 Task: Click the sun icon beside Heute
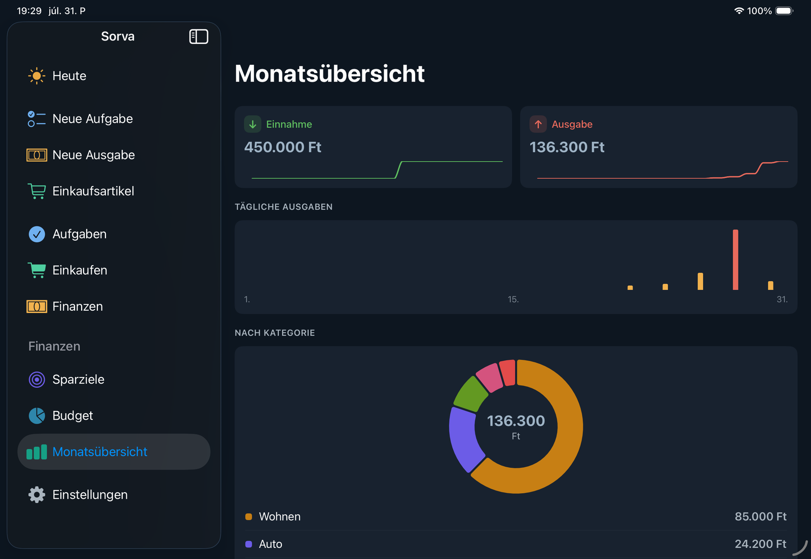pyautogui.click(x=36, y=76)
